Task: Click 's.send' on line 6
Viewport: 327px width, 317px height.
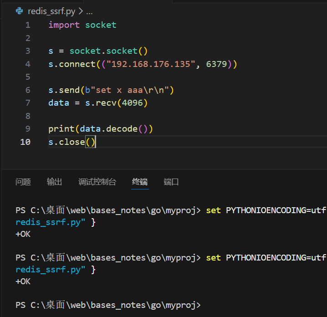Action: click(x=64, y=90)
